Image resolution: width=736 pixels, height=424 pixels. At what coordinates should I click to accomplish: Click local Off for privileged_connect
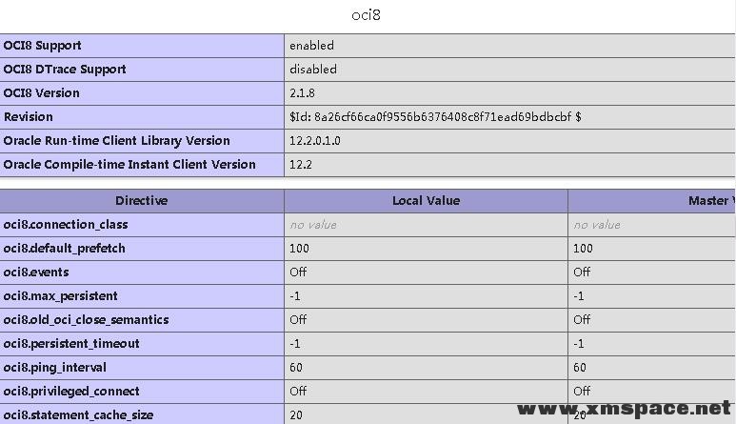(298, 392)
